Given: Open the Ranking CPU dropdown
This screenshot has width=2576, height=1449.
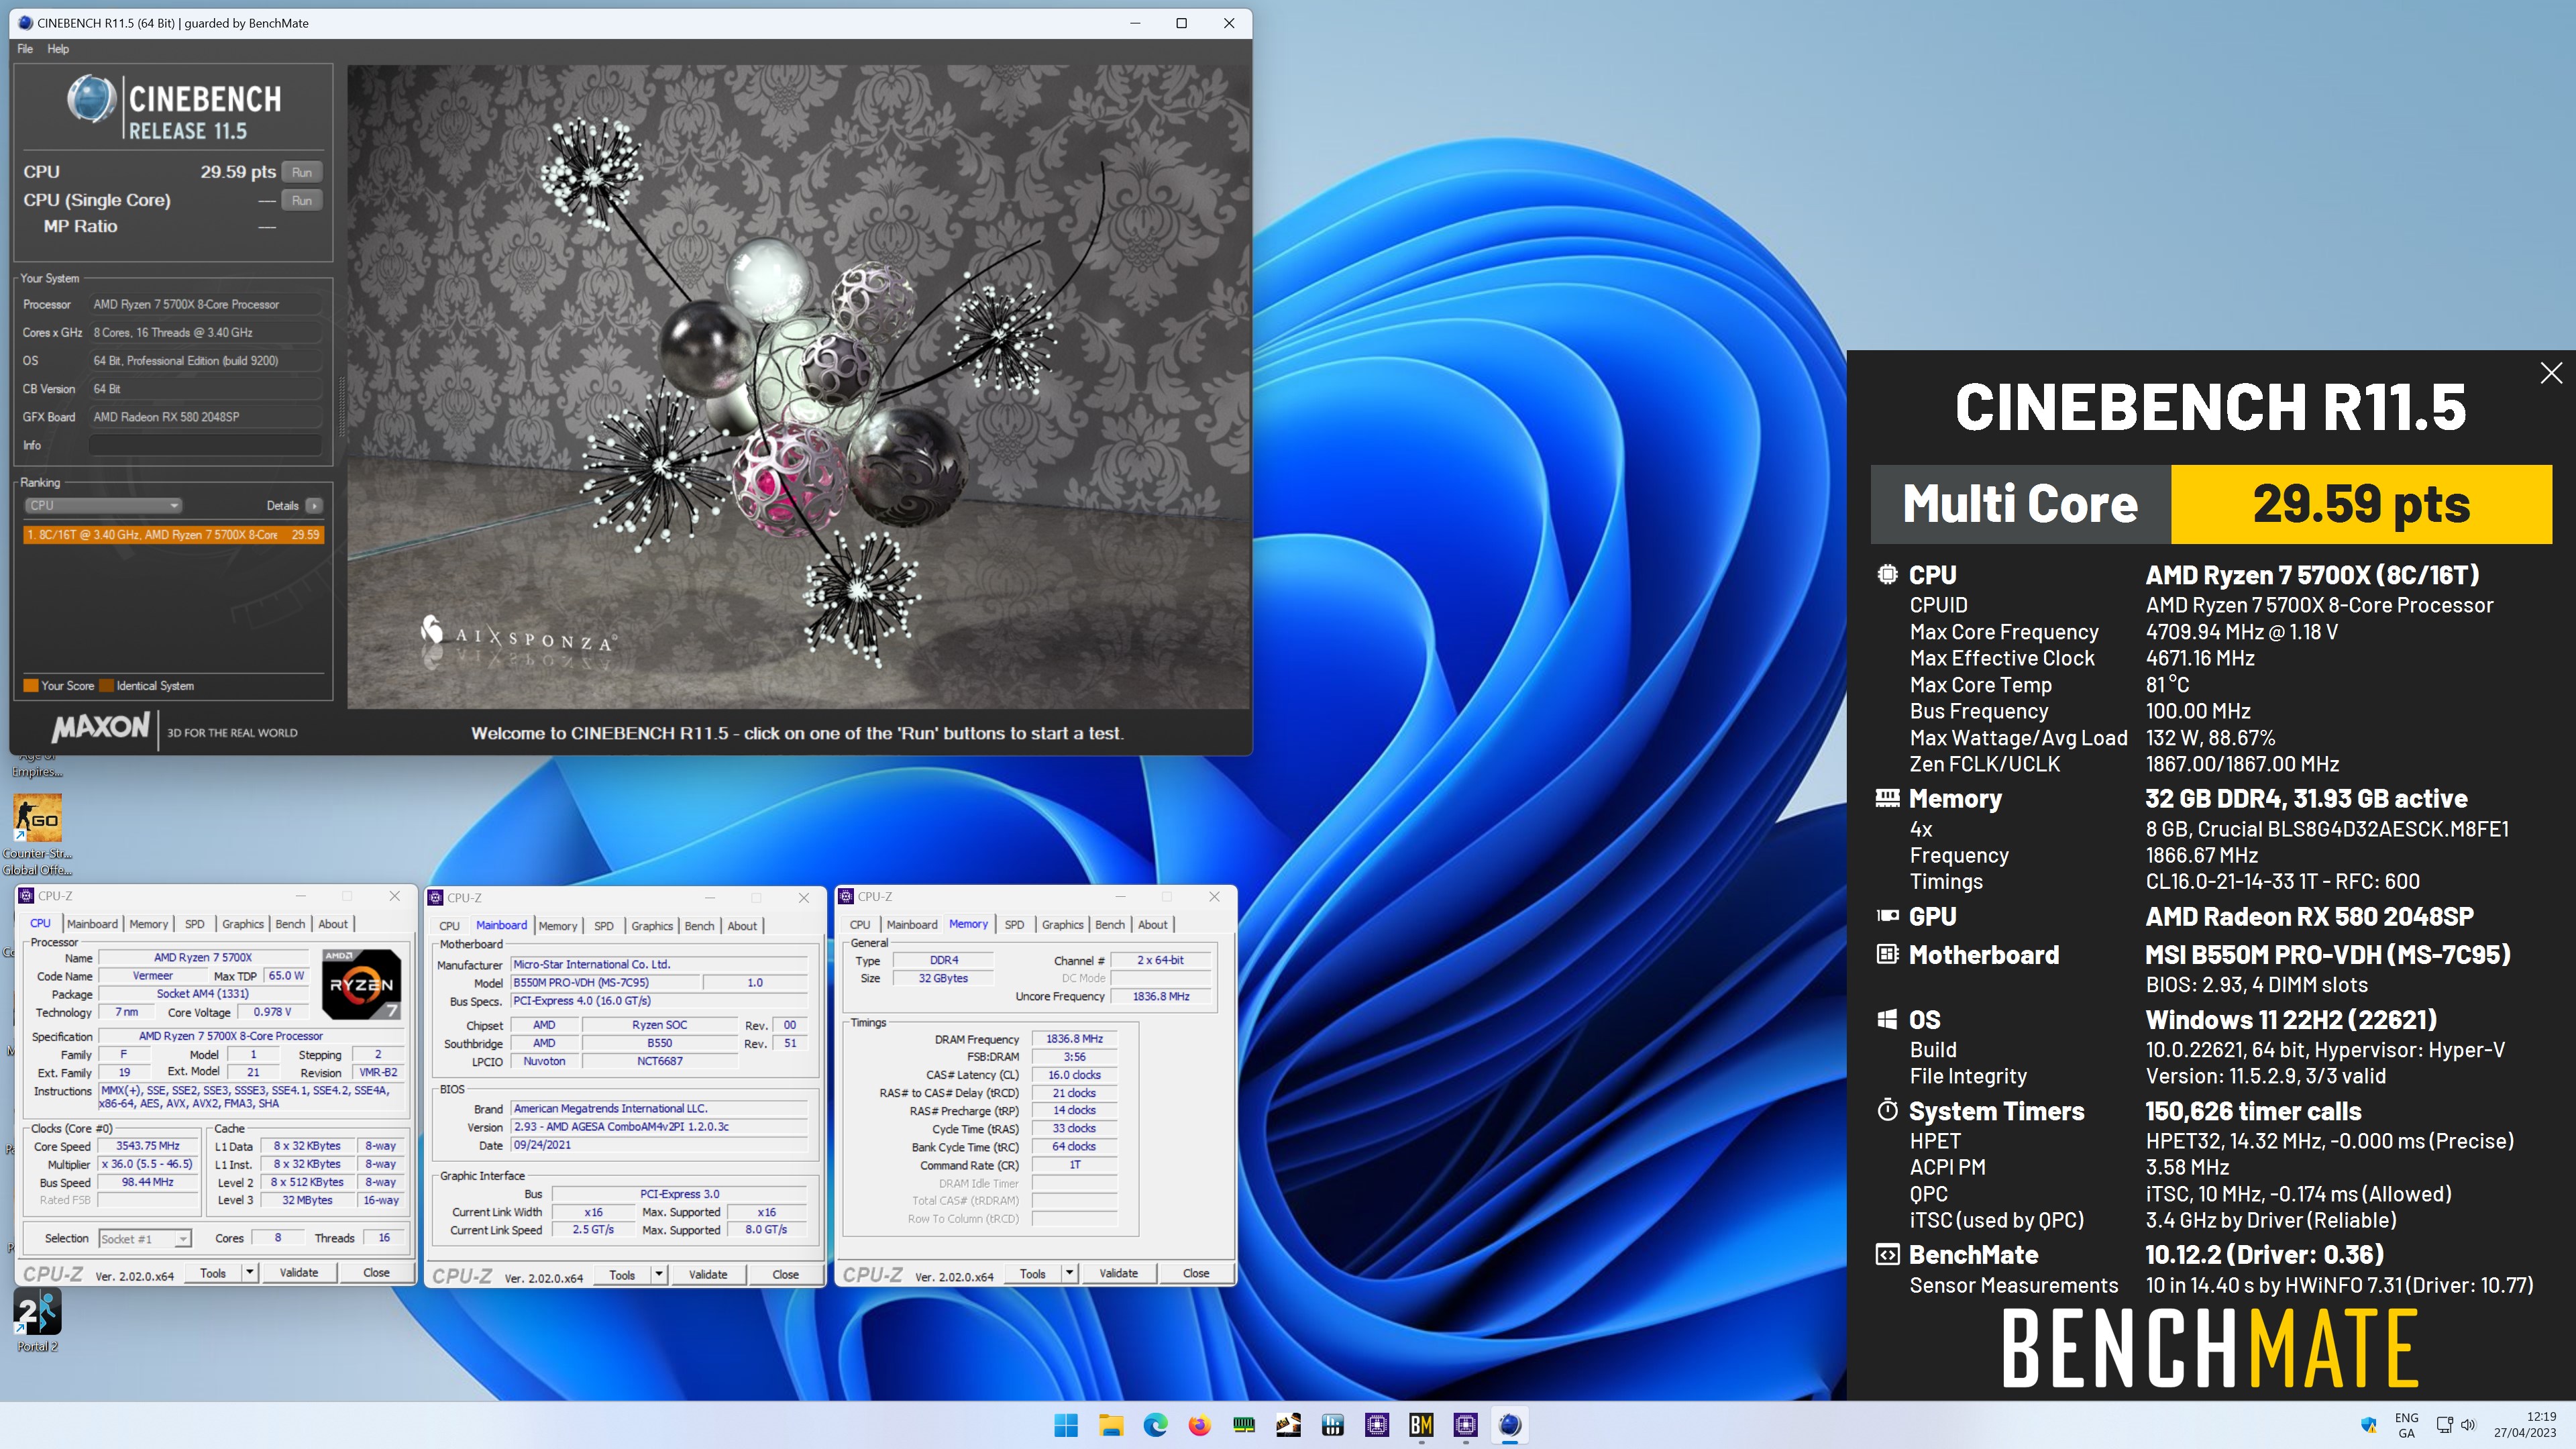Looking at the screenshot, I should 103,506.
